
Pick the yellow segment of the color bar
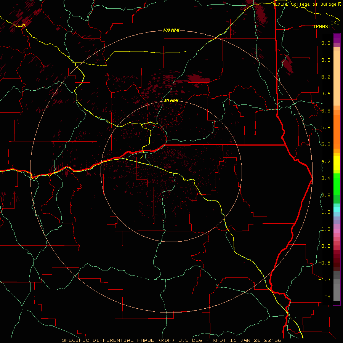337,163
